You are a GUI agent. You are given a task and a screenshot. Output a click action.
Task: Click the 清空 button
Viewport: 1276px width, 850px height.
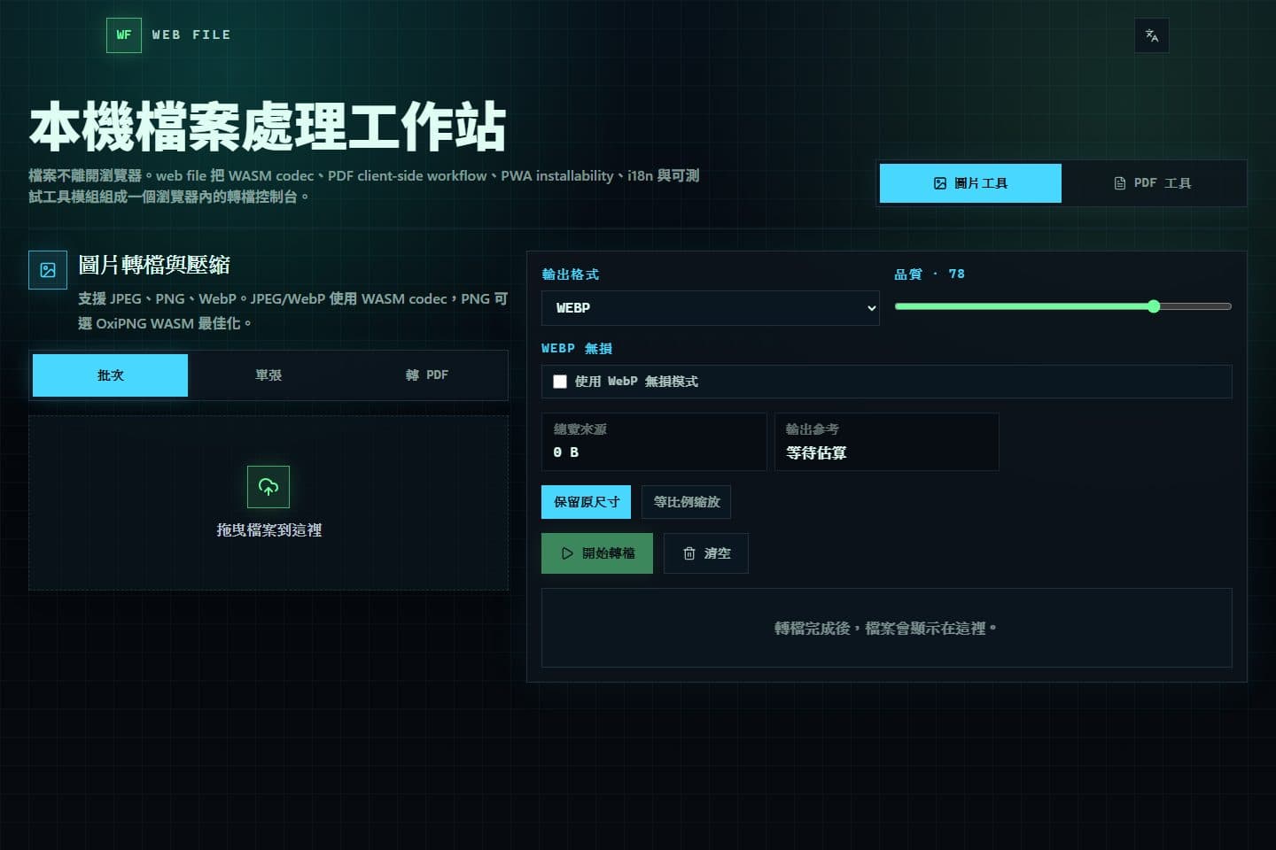[706, 553]
